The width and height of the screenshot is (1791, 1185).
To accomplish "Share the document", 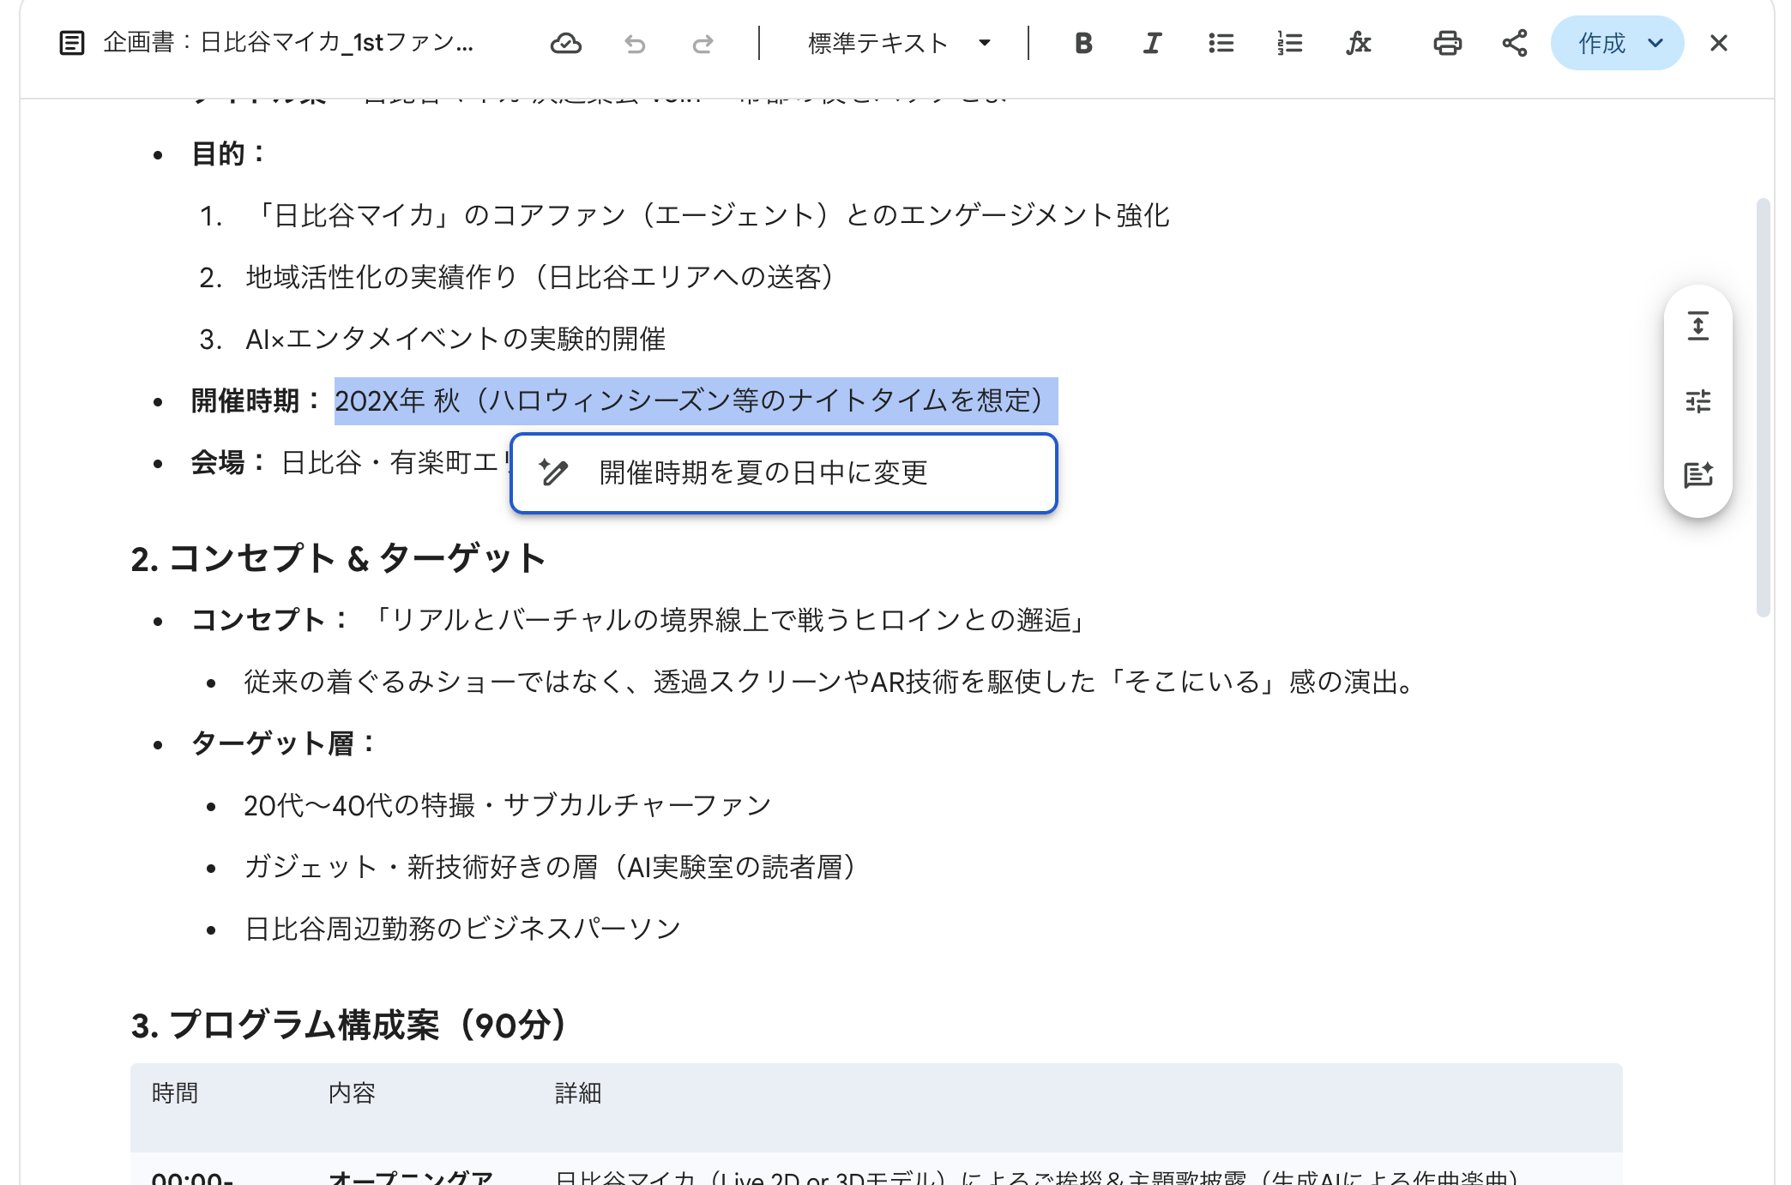I will pos(1515,43).
